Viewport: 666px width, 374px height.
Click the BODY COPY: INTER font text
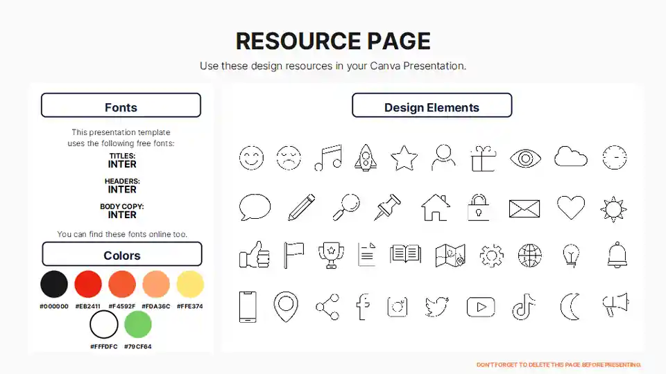pyautogui.click(x=122, y=211)
